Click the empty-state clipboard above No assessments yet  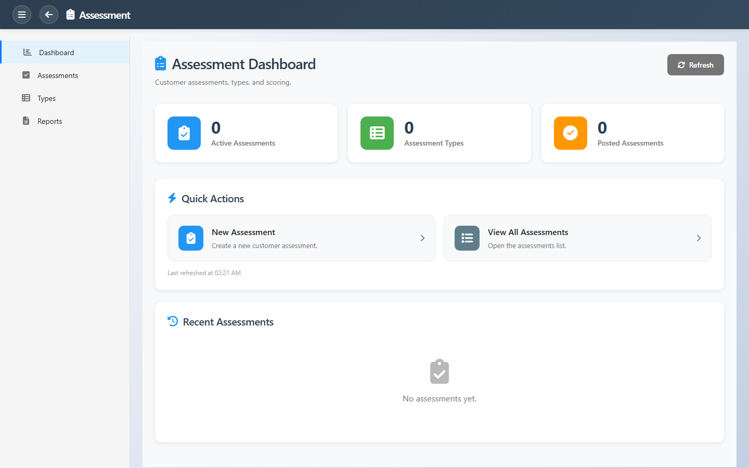[440, 372]
